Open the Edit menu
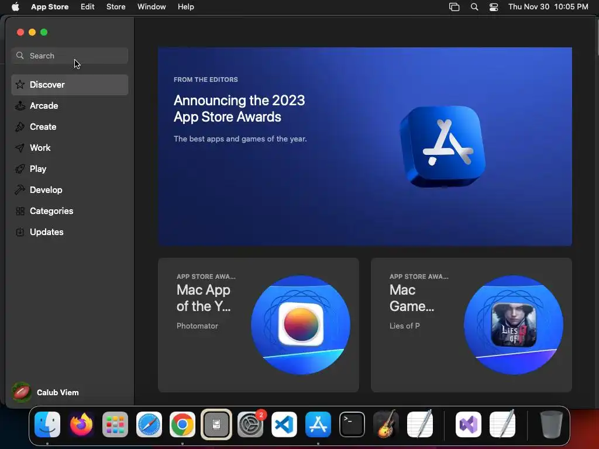The width and height of the screenshot is (599, 449). point(88,6)
